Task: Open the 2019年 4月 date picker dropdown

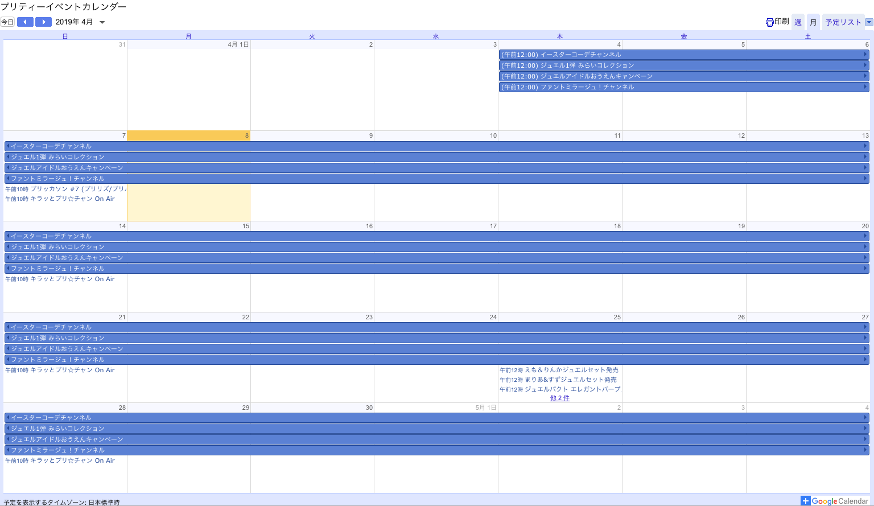Action: click(102, 22)
